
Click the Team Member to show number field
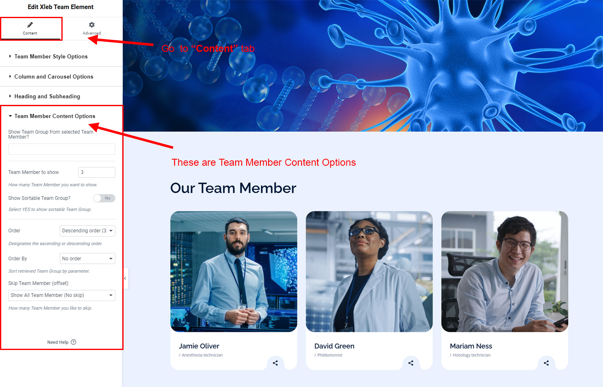pos(96,172)
